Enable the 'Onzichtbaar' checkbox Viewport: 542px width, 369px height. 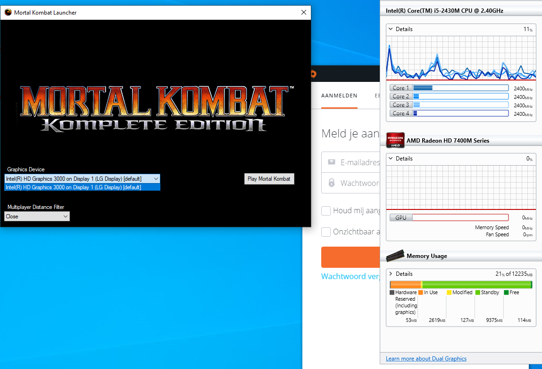326,232
